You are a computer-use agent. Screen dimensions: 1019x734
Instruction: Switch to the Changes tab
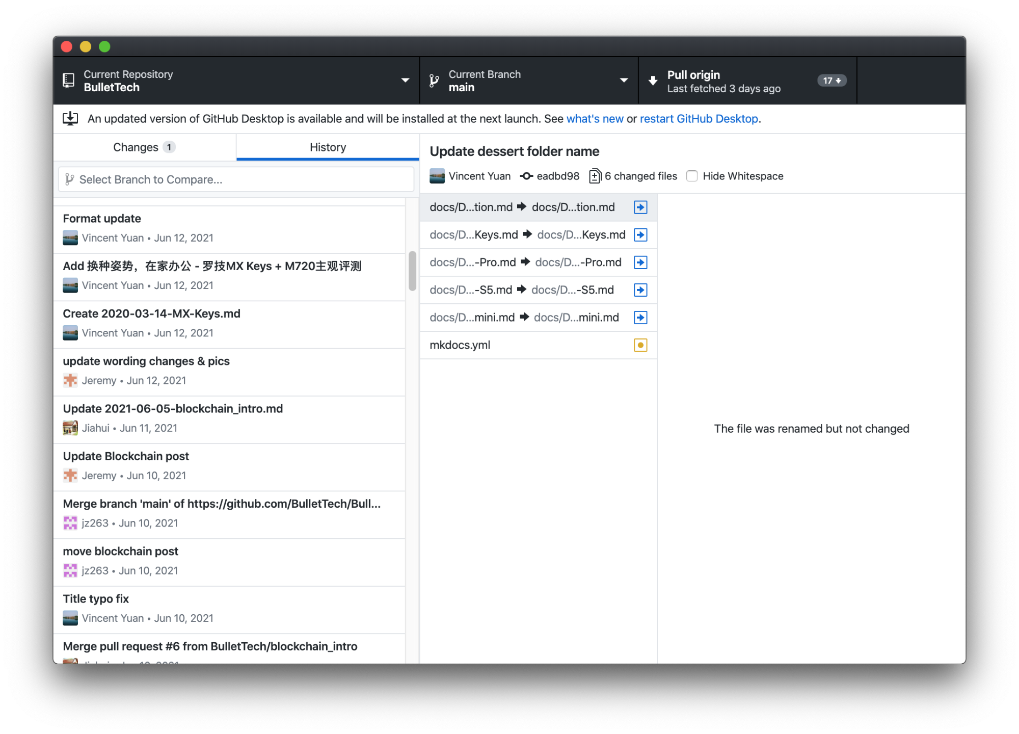[x=145, y=147]
